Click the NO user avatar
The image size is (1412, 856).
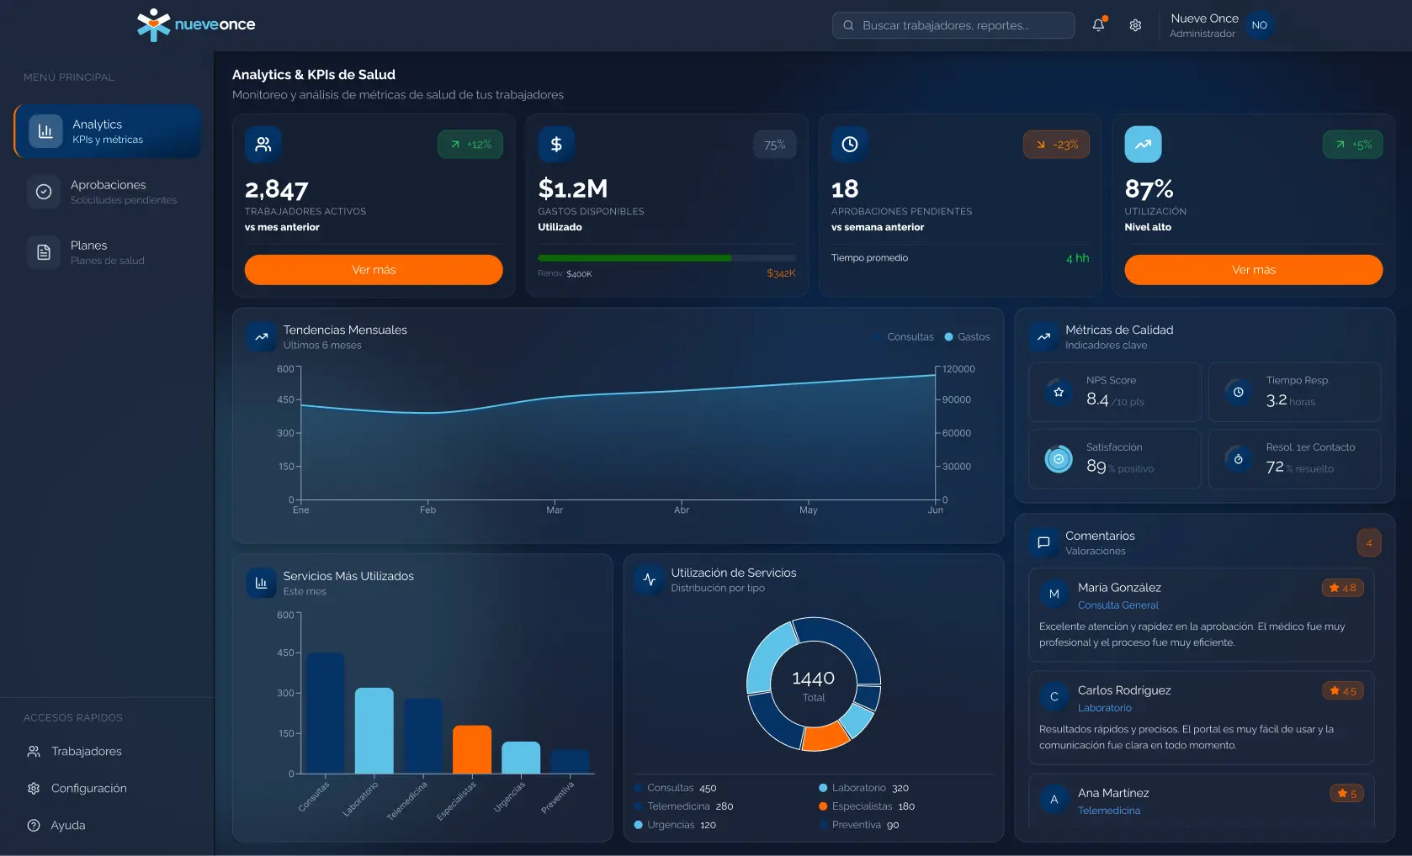point(1259,25)
